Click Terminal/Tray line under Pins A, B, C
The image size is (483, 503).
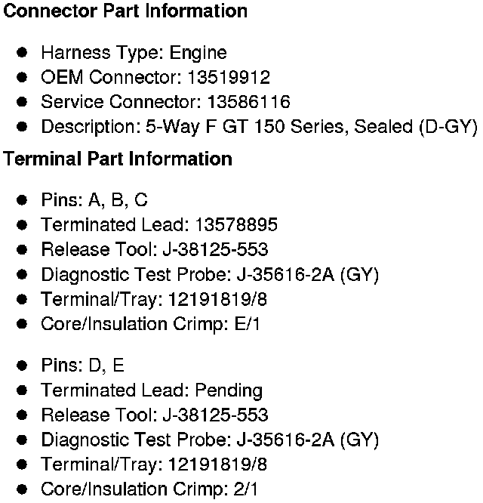tap(154, 299)
